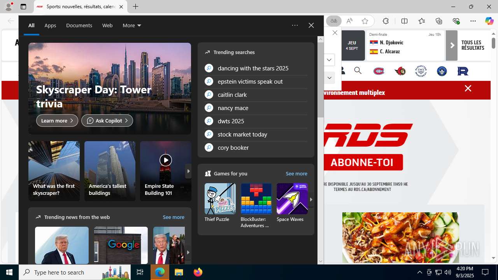Close the red multiplex banner
This screenshot has width=498, height=280.
[468, 89]
